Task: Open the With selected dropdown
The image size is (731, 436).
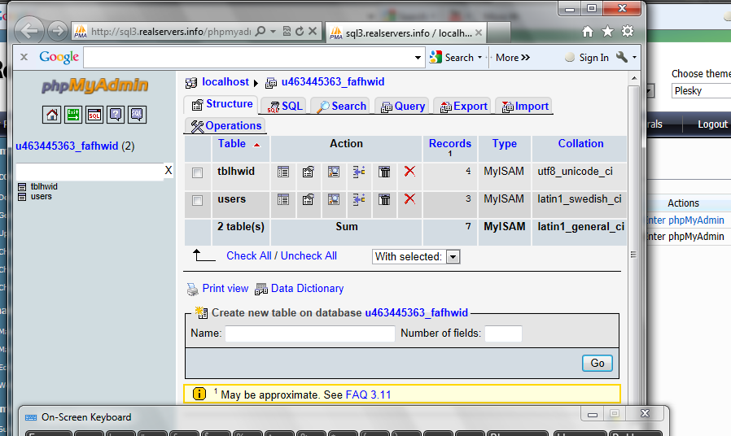Action: pyautogui.click(x=416, y=257)
